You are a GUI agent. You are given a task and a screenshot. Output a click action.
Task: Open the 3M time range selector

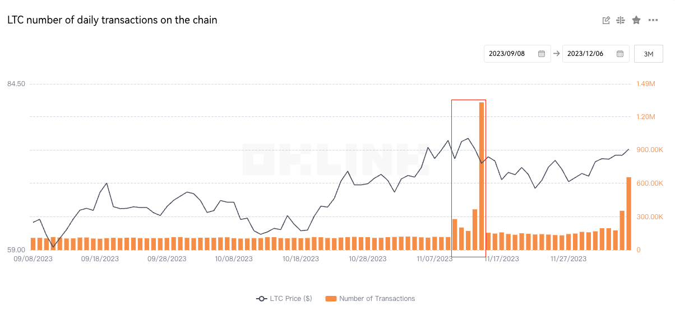[649, 54]
